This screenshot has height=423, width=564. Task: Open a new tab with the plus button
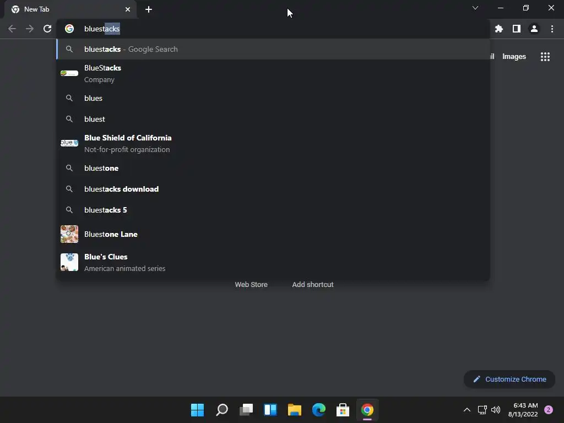[149, 9]
